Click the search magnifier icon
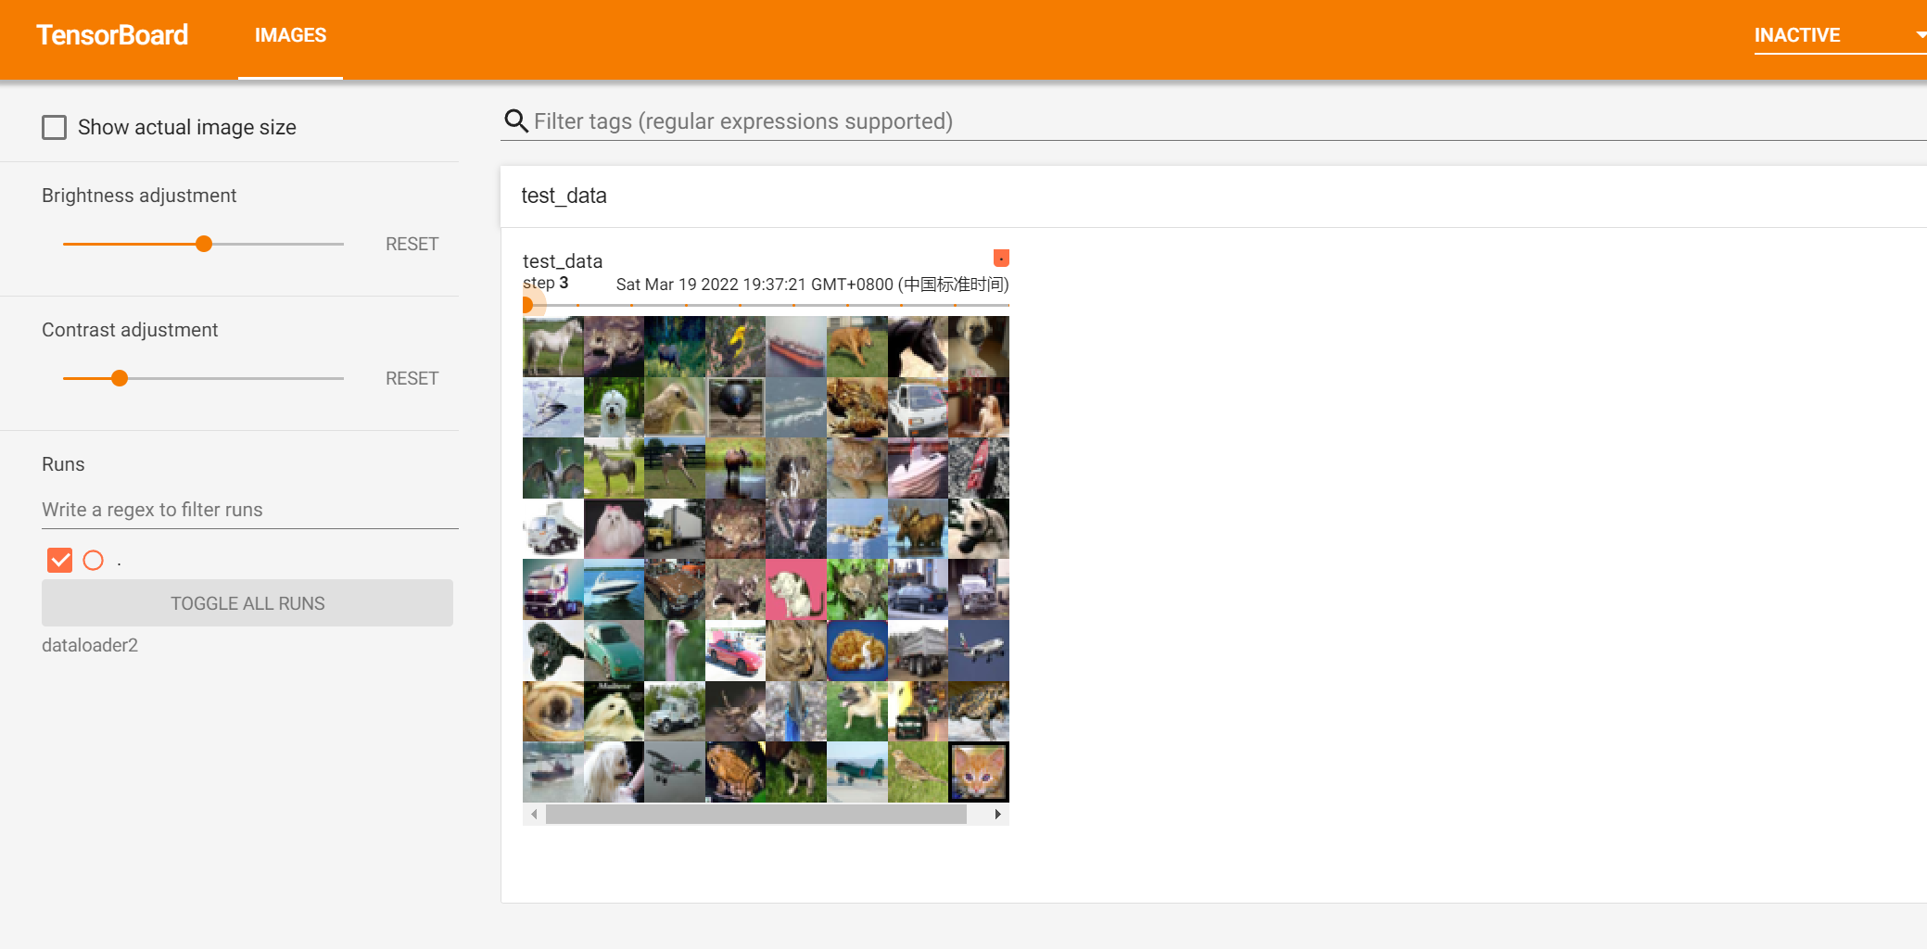Screen dimensions: 1927x949 515,121
